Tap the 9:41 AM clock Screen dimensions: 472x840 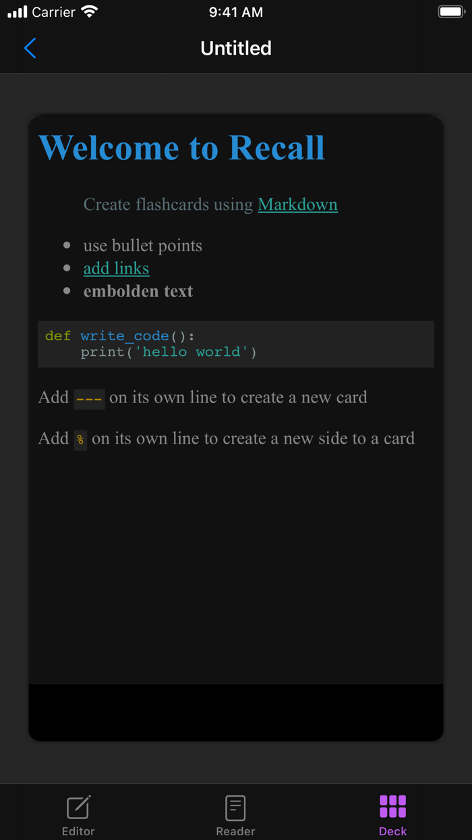click(236, 11)
